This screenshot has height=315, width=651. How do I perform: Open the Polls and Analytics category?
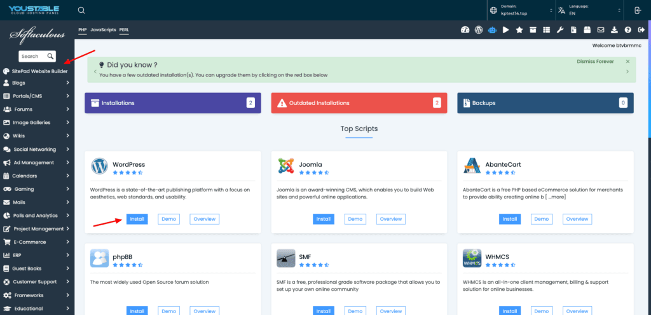tap(37, 216)
